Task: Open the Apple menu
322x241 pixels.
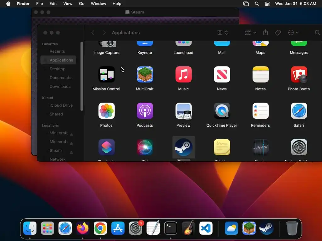Action: (x=8, y=4)
